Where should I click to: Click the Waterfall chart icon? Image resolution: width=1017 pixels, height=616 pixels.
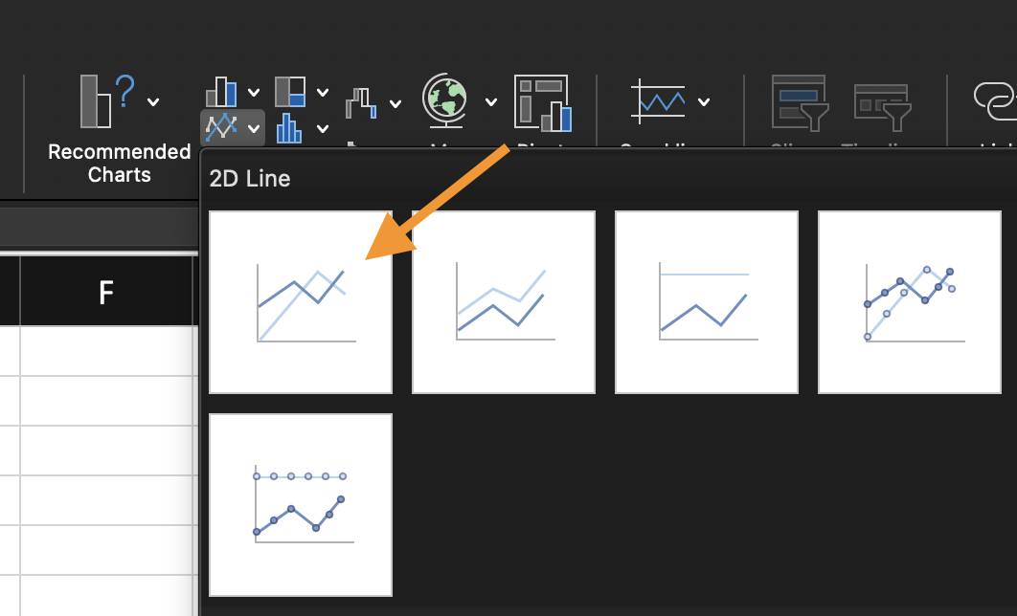(x=362, y=102)
